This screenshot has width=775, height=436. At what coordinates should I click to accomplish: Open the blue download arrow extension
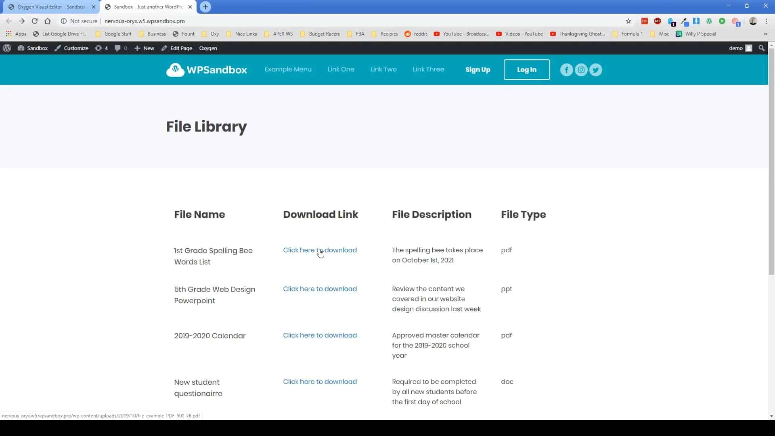click(696, 21)
